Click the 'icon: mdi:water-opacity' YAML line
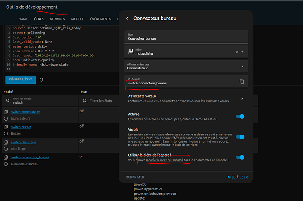Image resolution: width=303 pixels, height=201 pixels. click(33, 60)
